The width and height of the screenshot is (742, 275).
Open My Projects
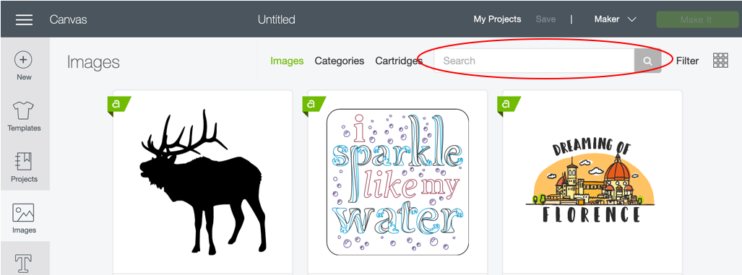click(497, 19)
